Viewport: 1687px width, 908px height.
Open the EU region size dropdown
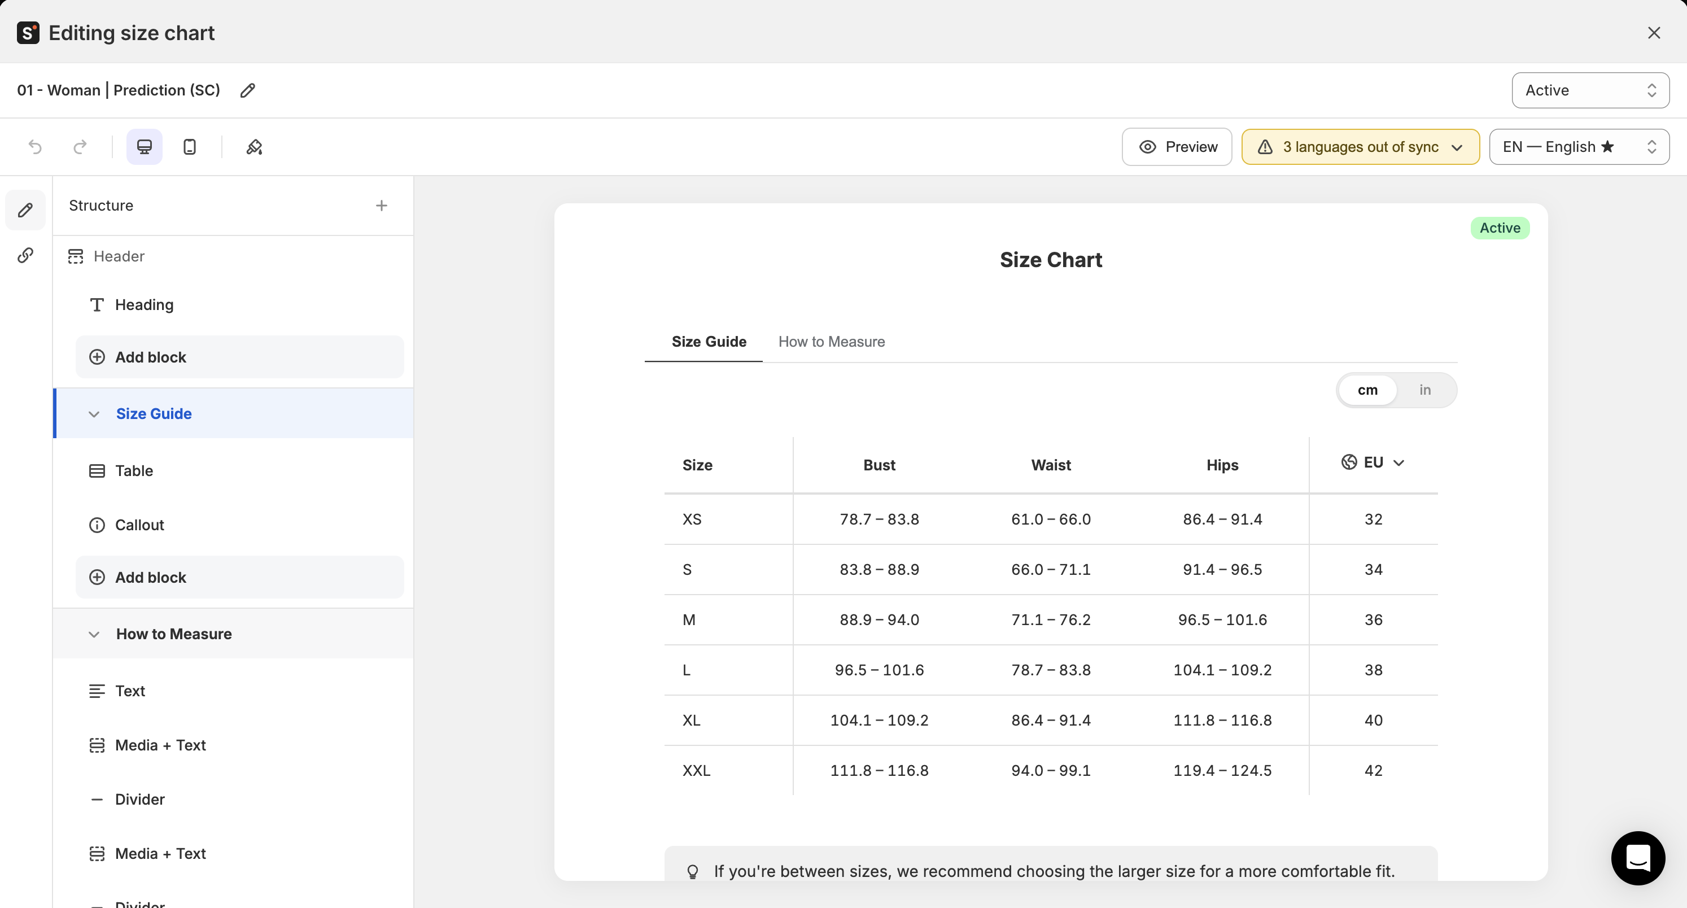pos(1373,462)
